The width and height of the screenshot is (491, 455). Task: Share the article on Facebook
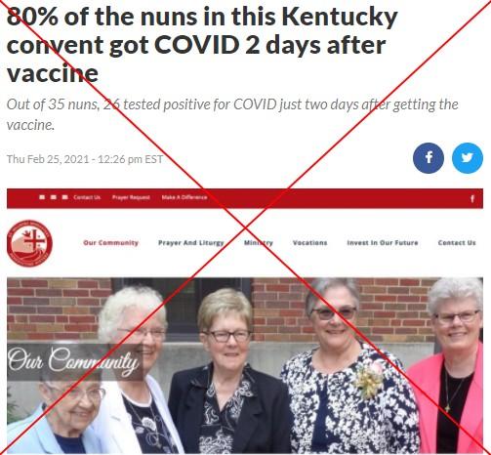pos(429,158)
